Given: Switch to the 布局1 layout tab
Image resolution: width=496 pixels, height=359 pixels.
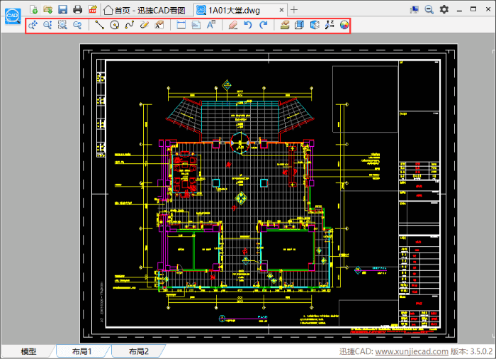Looking at the screenshot, I should (81, 351).
